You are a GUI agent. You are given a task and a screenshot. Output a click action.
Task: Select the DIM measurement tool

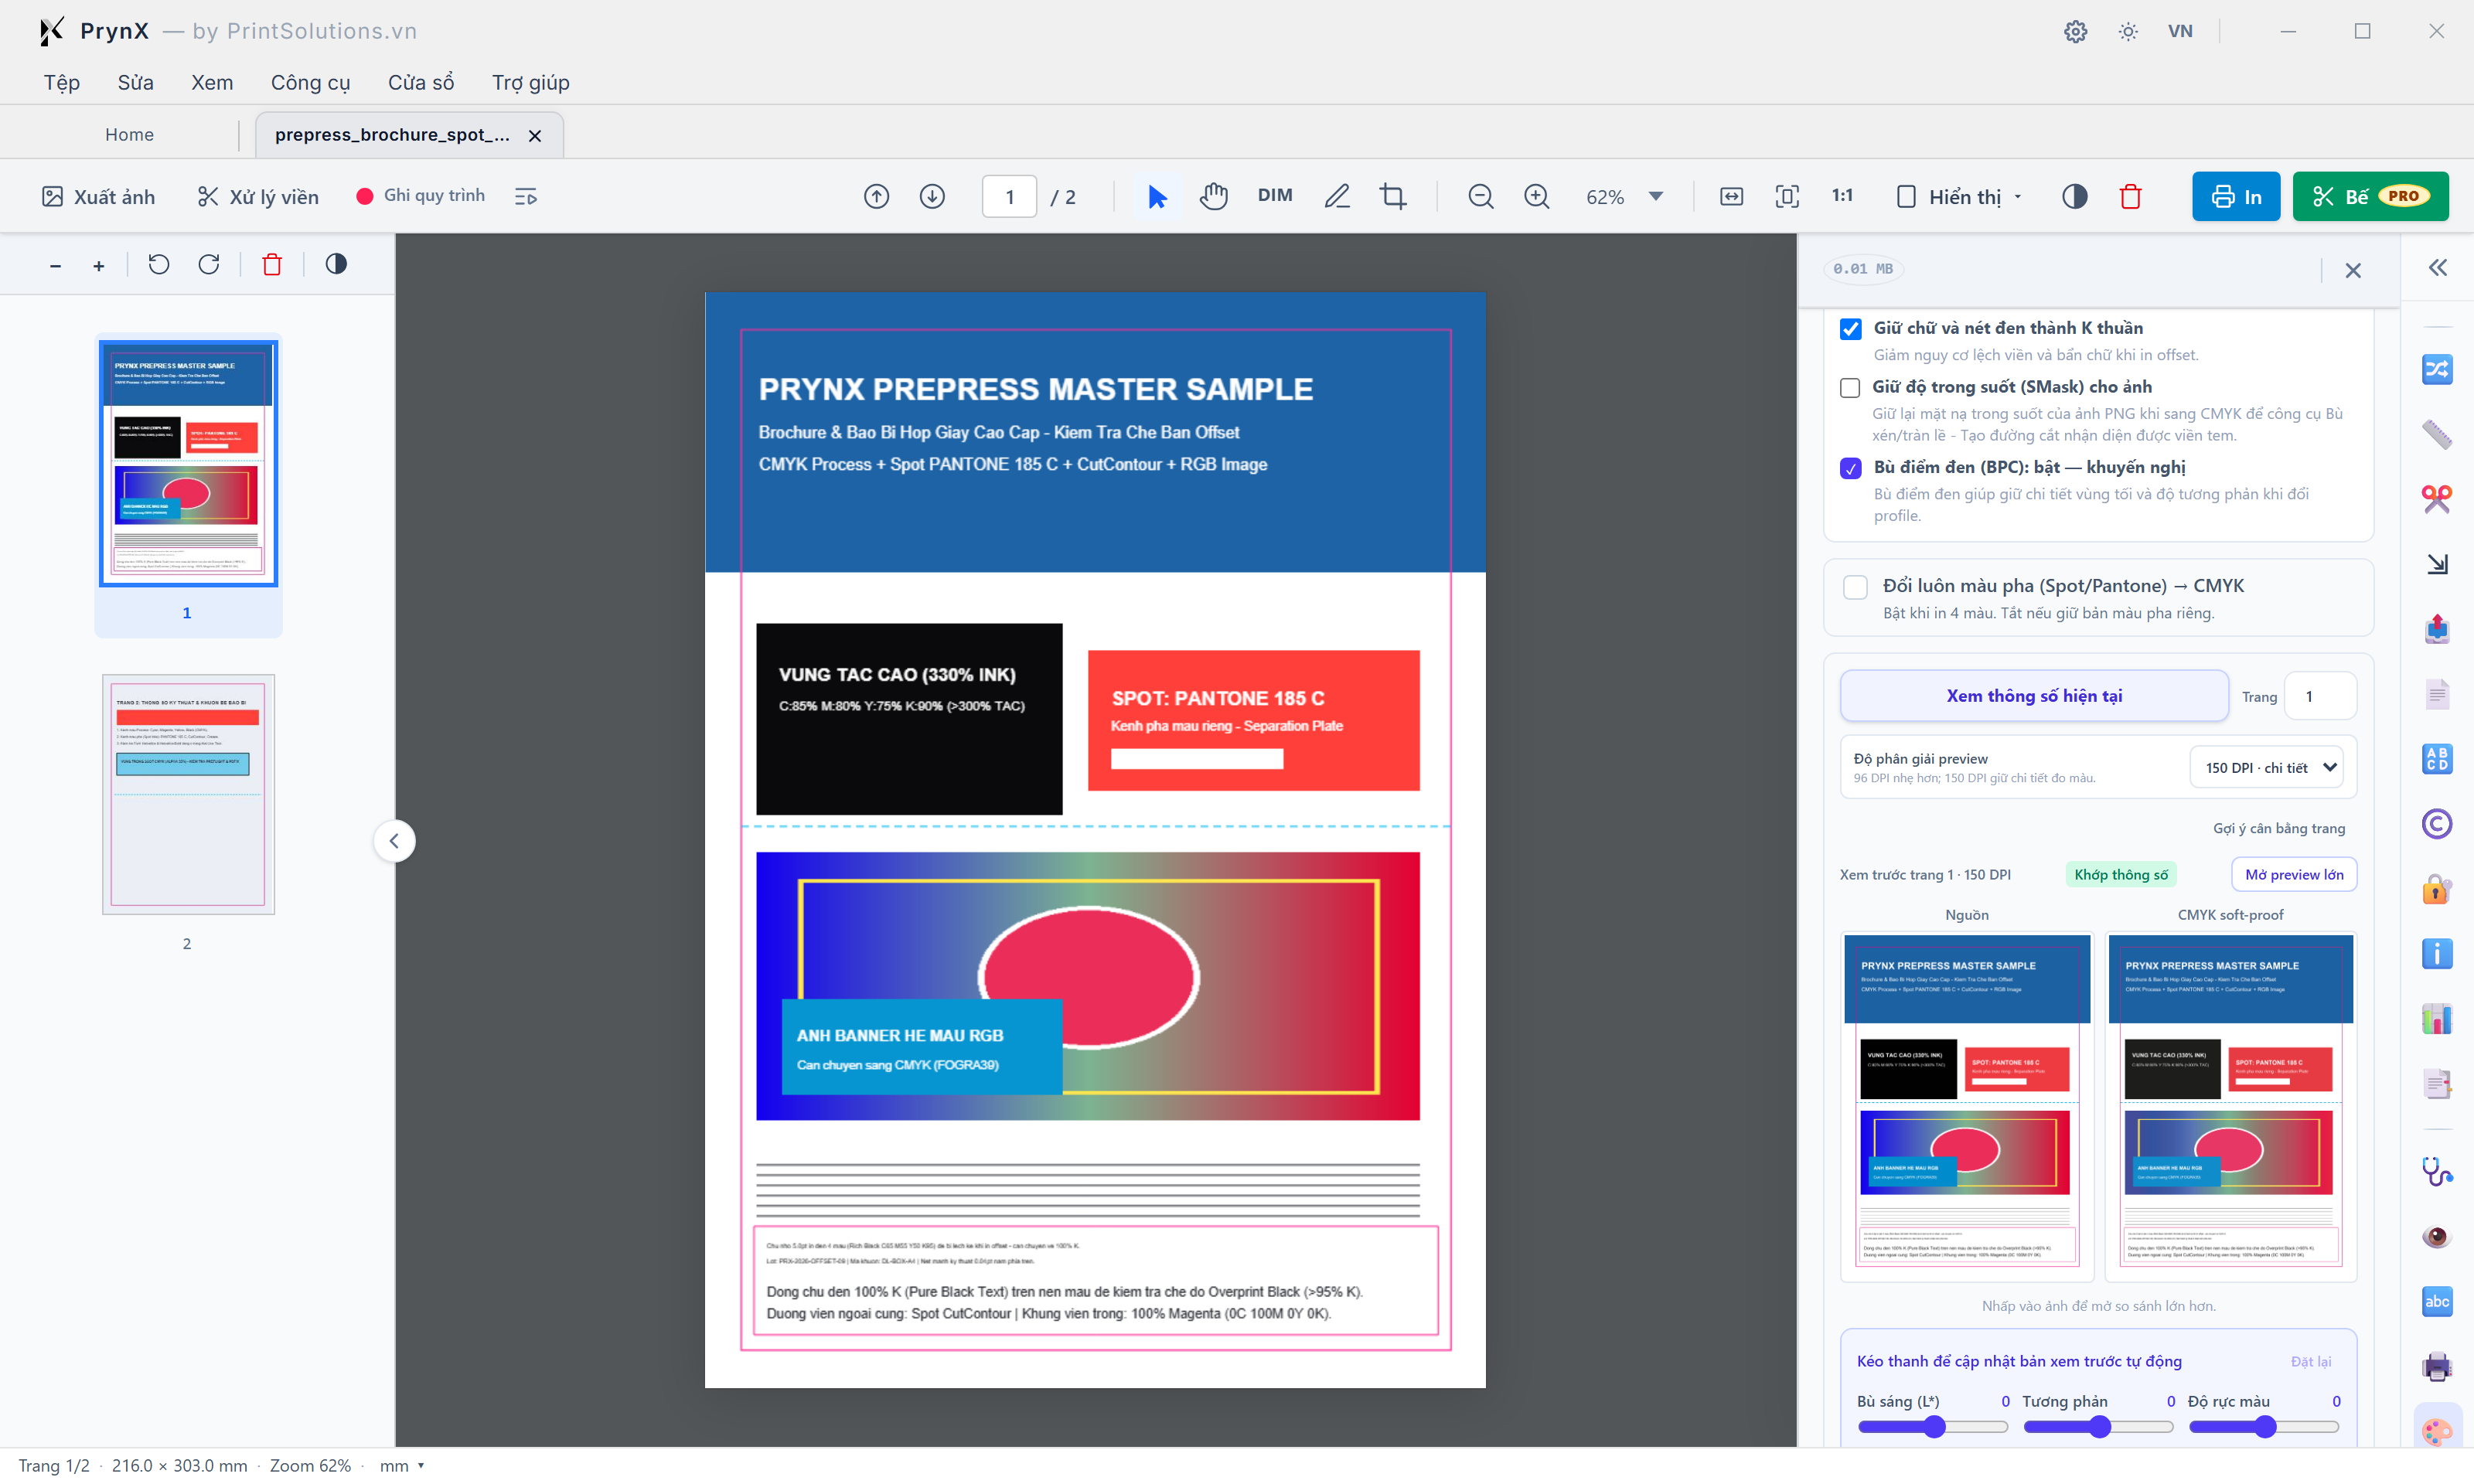click(1275, 196)
